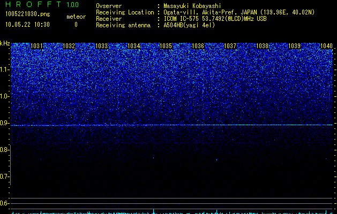This screenshot has height=214, width=337.
Task: Click the 1.0 kHz axis tick label
Action: click(x=4, y=96)
